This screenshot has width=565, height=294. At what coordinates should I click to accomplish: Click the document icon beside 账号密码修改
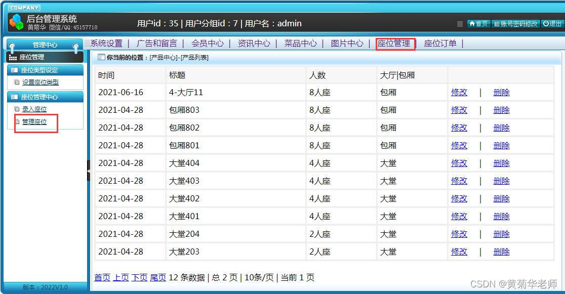coord(497,24)
